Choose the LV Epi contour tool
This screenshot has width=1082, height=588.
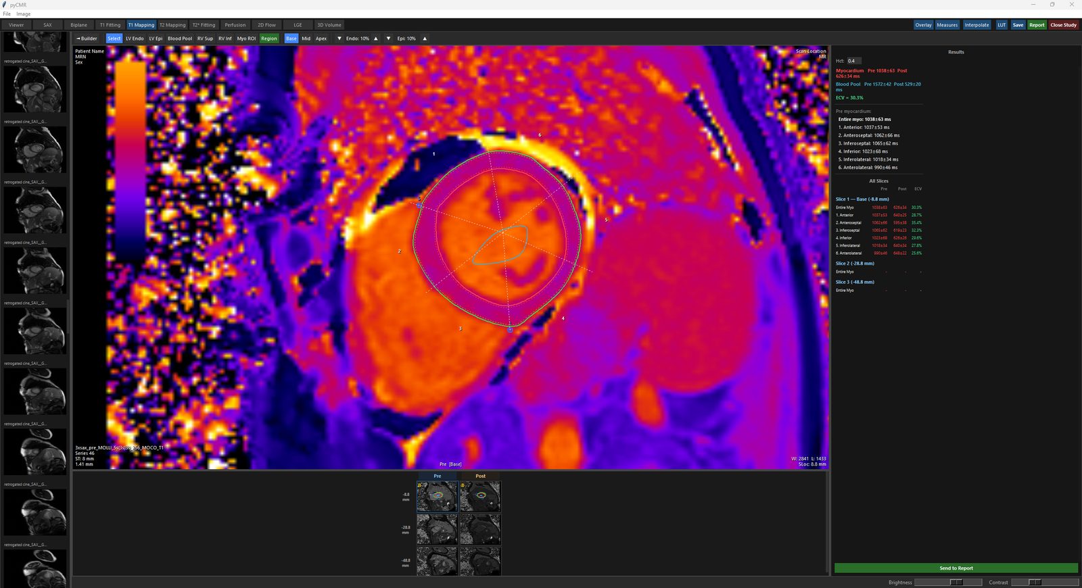156,39
